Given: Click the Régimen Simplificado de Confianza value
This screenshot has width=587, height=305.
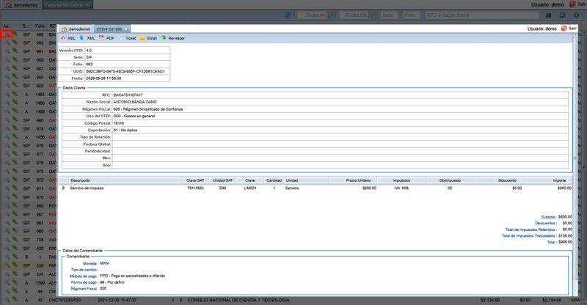Looking at the screenshot, I should (x=148, y=109).
